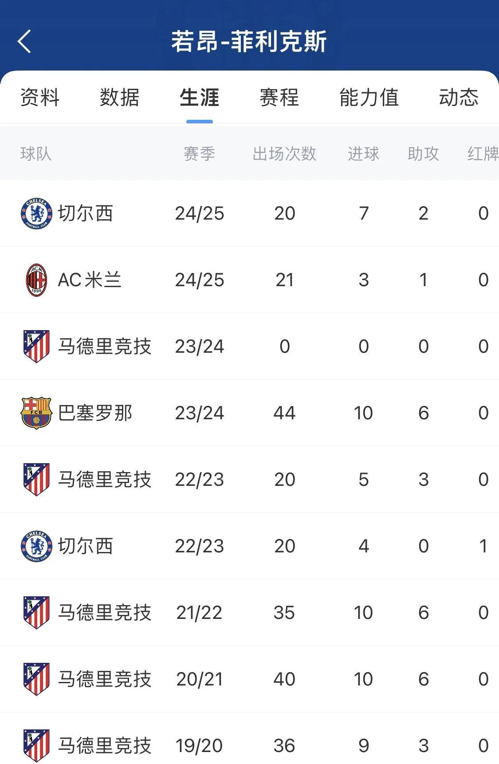Open the 巴塞罗那 team name link

pos(95,413)
